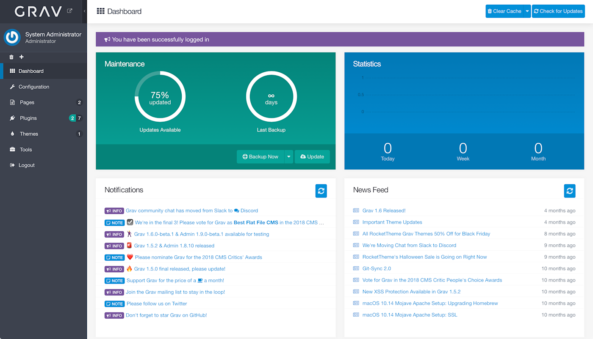Open Git-Sync 2.0 news item
This screenshot has height=339, width=593.
click(377, 268)
